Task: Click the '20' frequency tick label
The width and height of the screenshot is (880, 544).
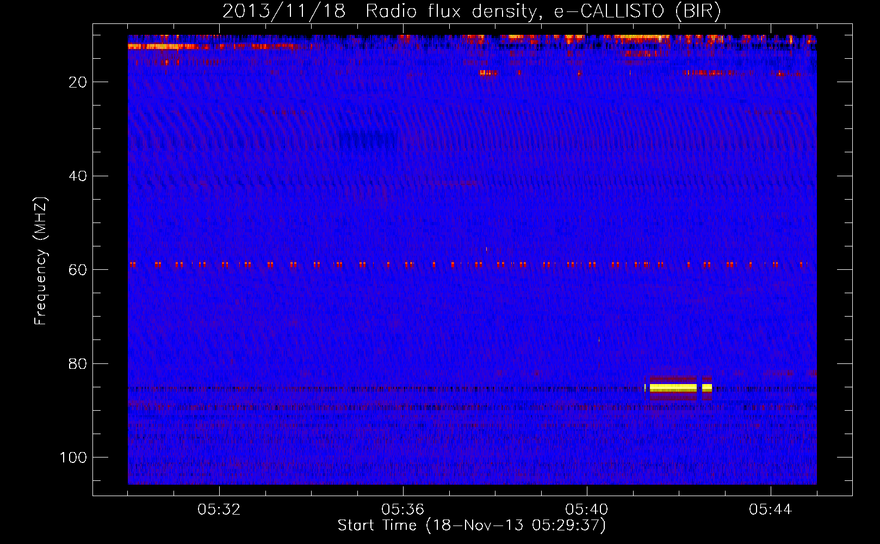Action: click(78, 82)
